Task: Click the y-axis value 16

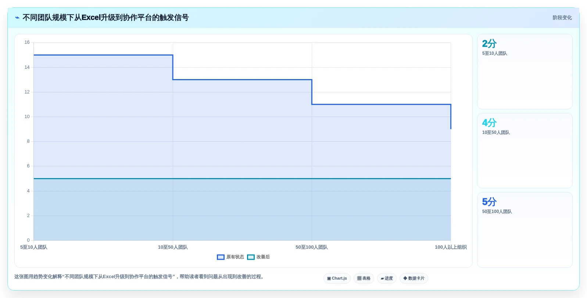Action: (27, 42)
